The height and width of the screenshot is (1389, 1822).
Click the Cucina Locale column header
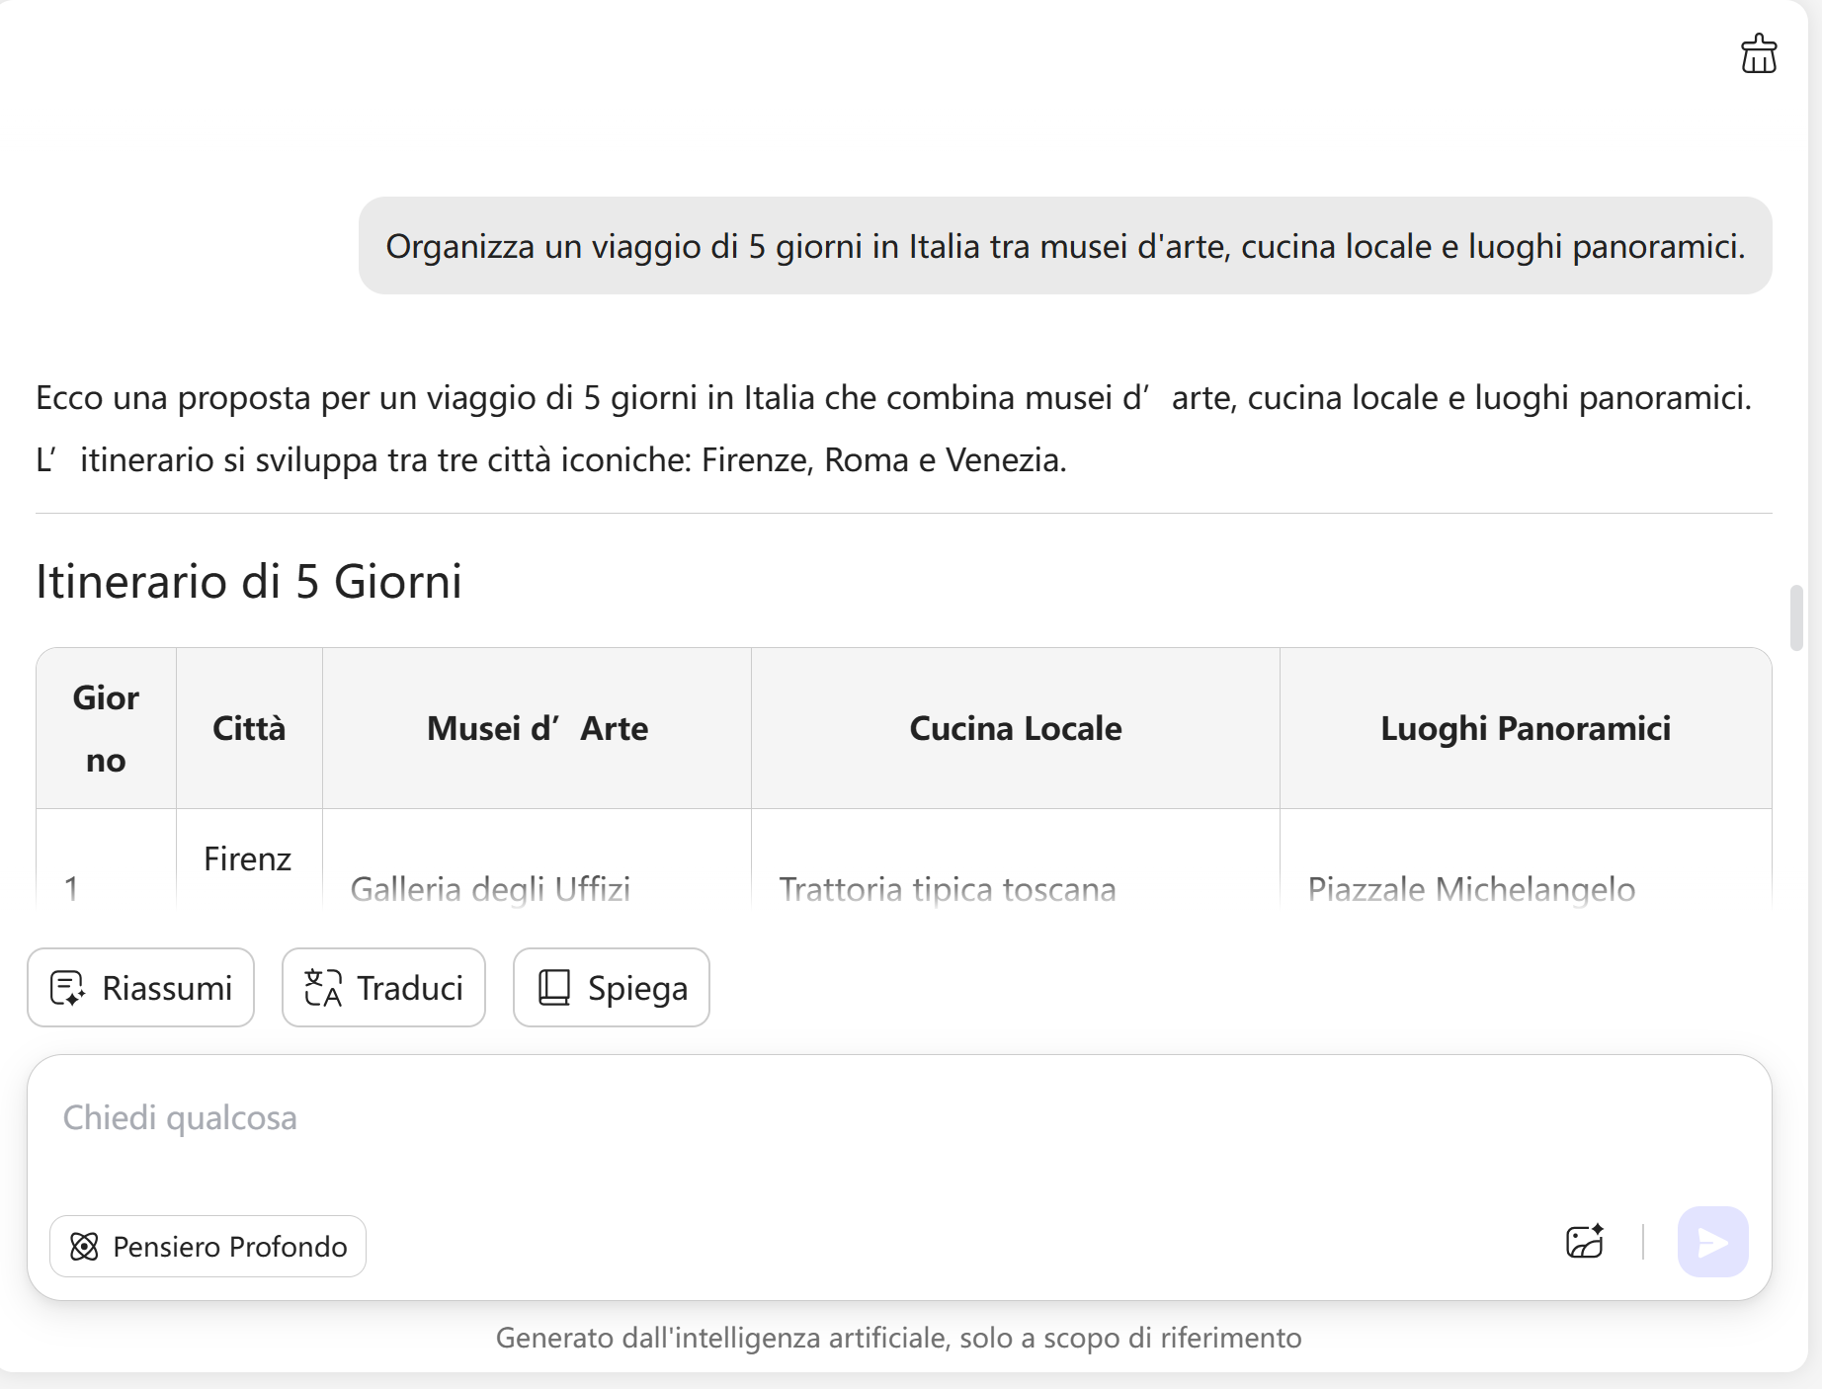[1016, 729]
